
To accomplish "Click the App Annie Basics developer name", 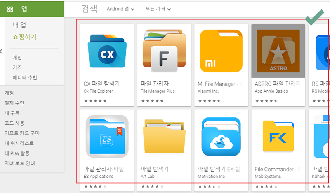I will 271,91.
